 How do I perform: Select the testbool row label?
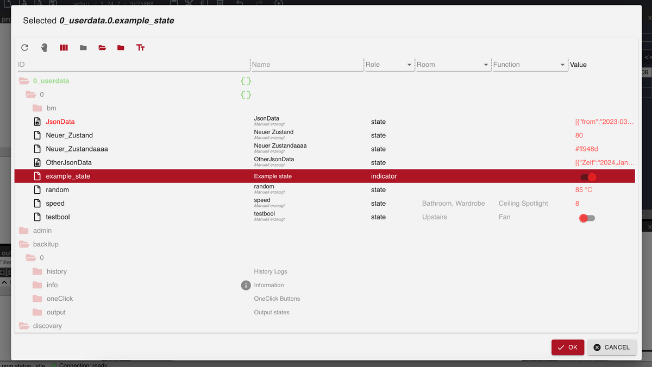[58, 217]
